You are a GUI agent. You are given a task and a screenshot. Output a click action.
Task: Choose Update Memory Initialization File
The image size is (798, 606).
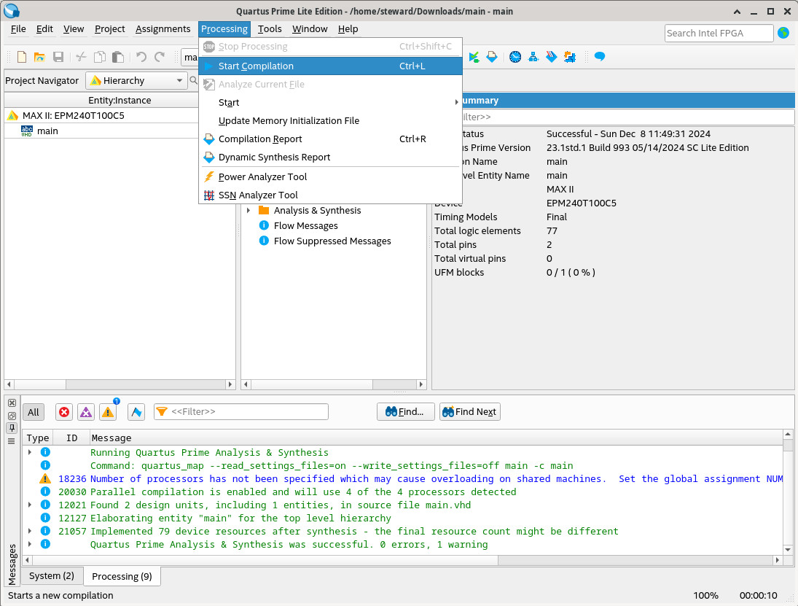click(330, 121)
